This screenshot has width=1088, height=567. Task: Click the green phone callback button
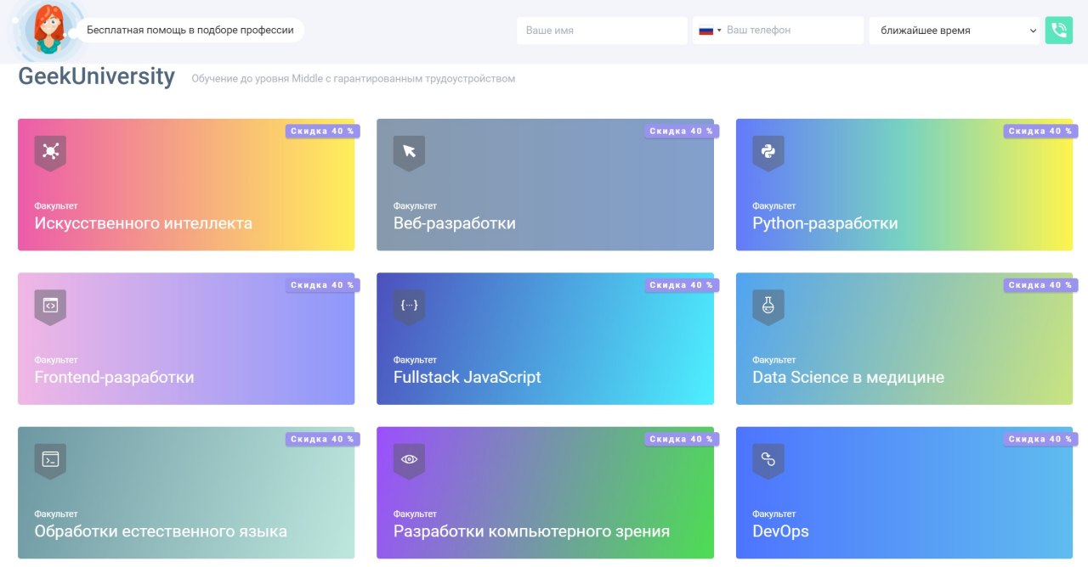pos(1059,31)
